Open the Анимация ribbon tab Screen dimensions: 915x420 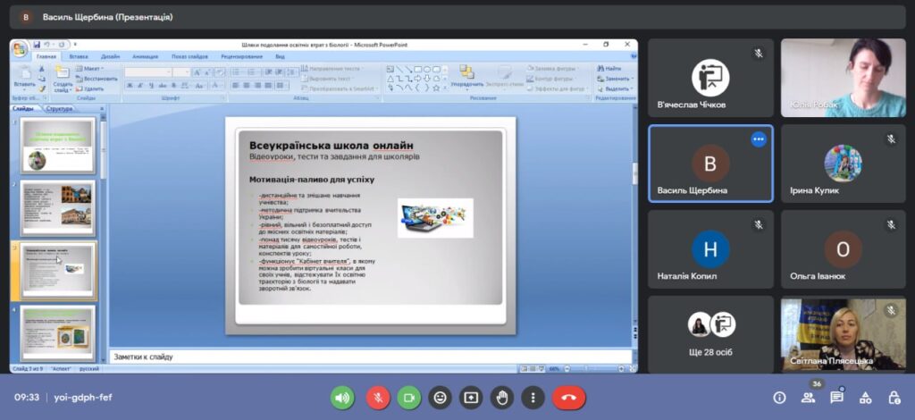pos(146,56)
